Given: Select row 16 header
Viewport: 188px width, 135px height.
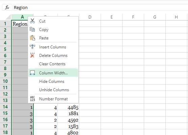Looking at the screenshot, I should coord(5,120).
